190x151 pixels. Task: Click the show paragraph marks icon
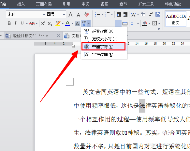(151, 14)
